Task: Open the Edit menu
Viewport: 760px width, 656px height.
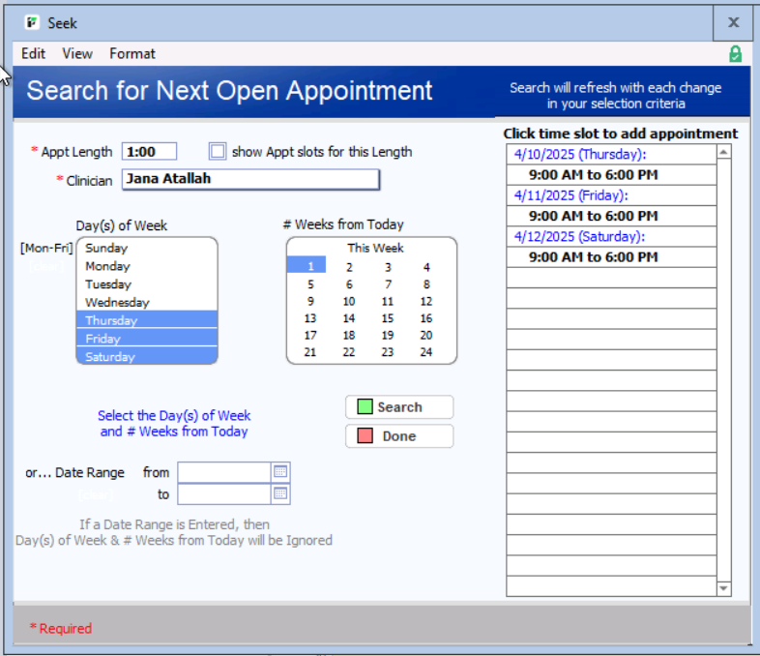Action: click(33, 53)
